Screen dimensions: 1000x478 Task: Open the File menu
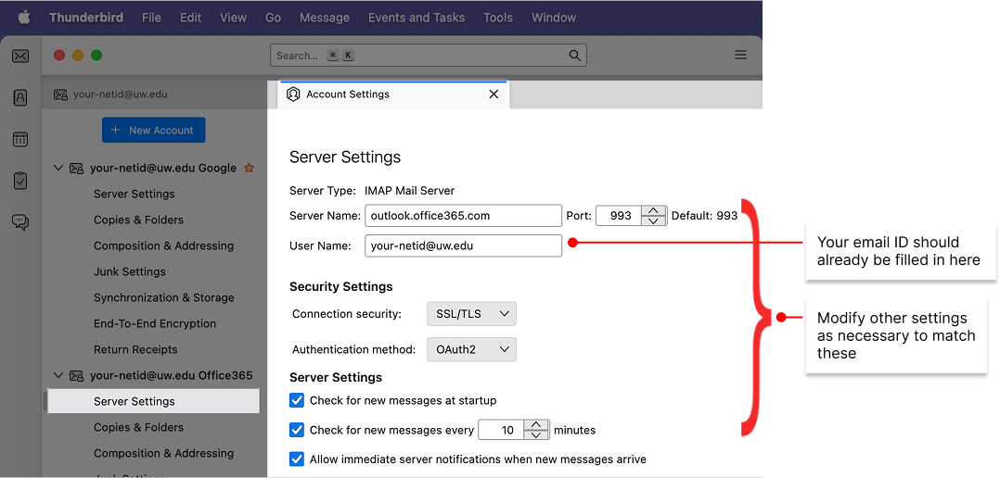coord(151,18)
